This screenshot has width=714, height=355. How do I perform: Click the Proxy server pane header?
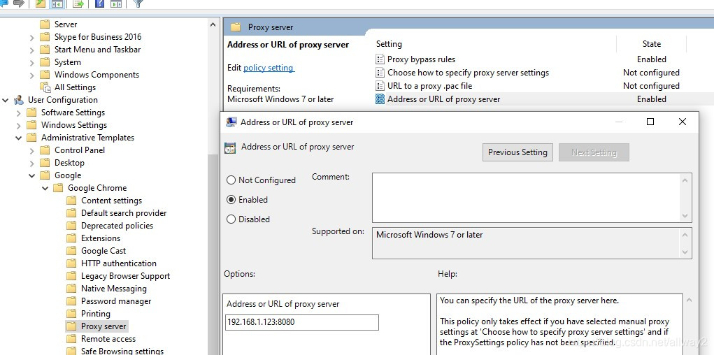(271, 27)
